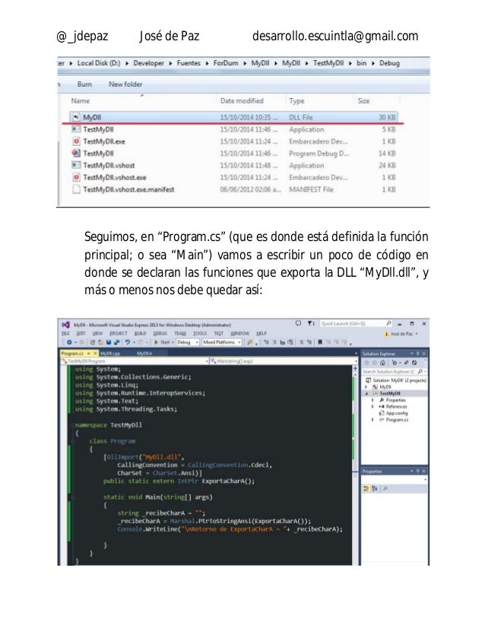This screenshot has height=628, width=485.
Task: Open the TOOLS menu
Action: click(200, 334)
